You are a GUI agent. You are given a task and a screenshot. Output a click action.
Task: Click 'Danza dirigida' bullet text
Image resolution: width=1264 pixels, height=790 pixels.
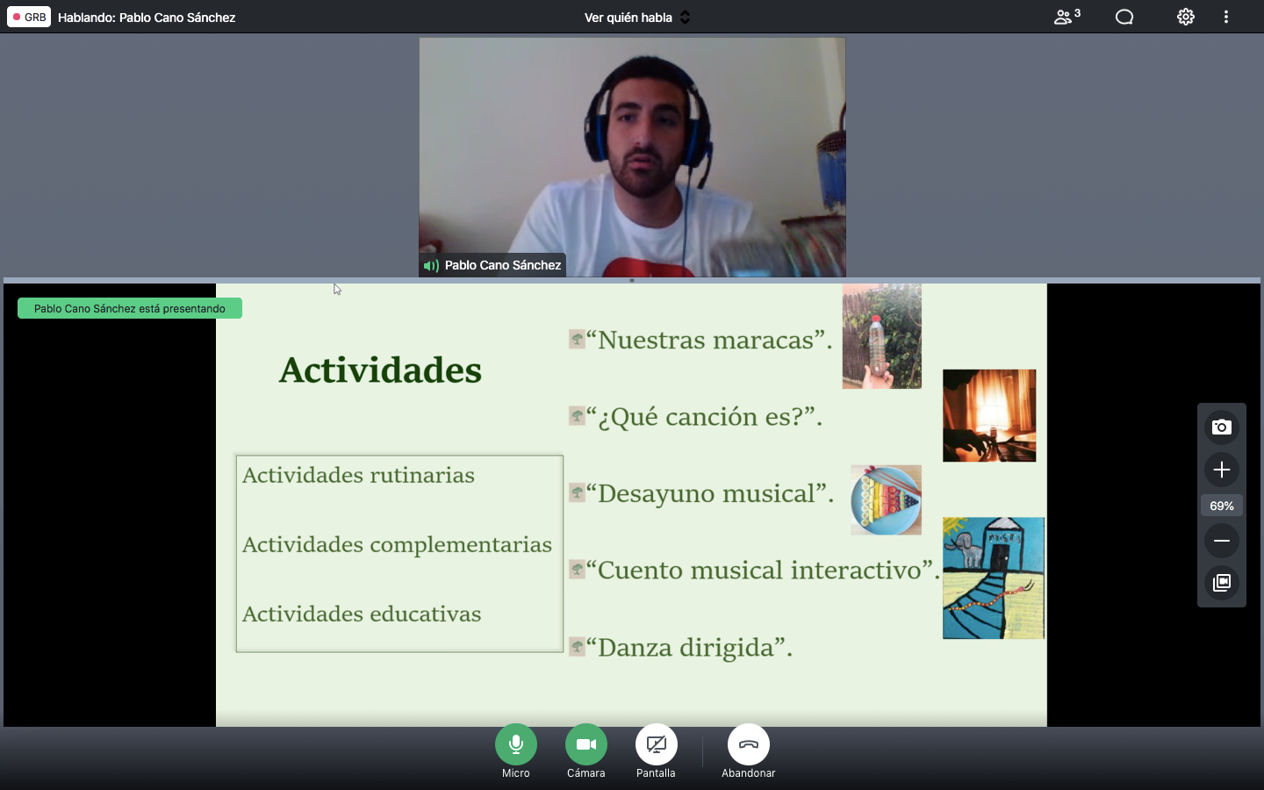pos(689,648)
